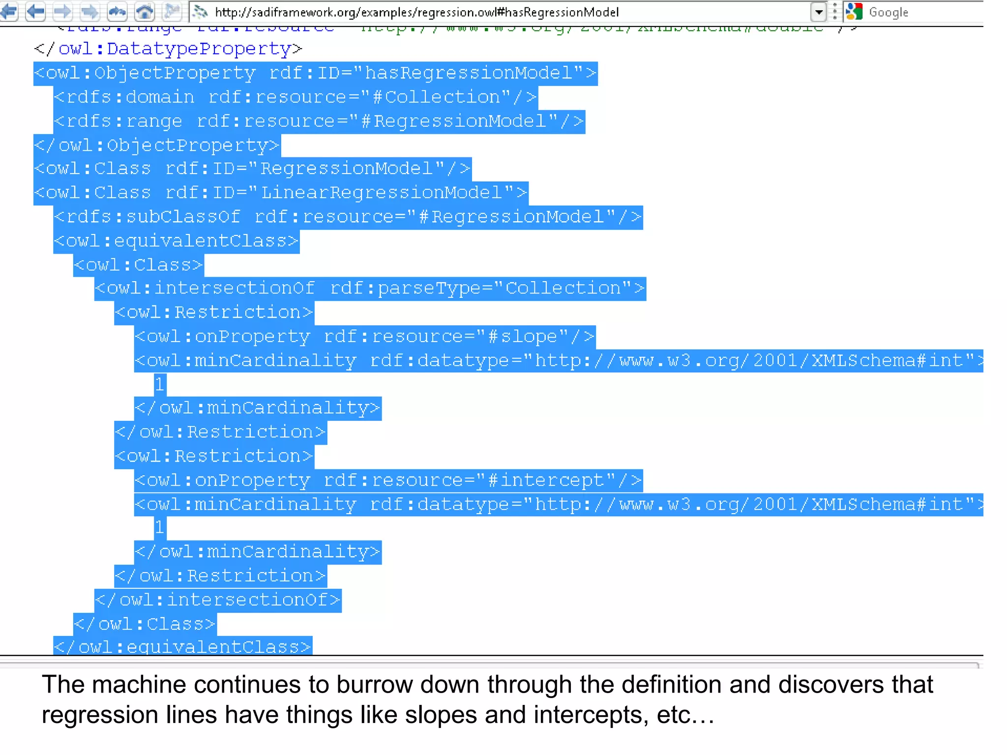Click the site favicon in address bar
1007x755 pixels.
[200, 12]
